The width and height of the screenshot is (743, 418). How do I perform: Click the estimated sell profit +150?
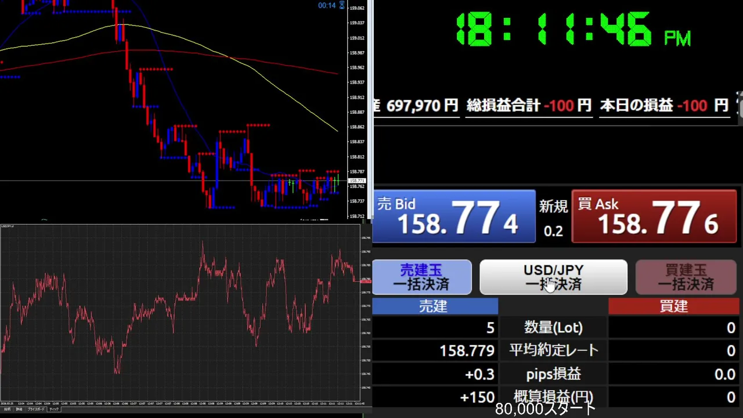(477, 398)
